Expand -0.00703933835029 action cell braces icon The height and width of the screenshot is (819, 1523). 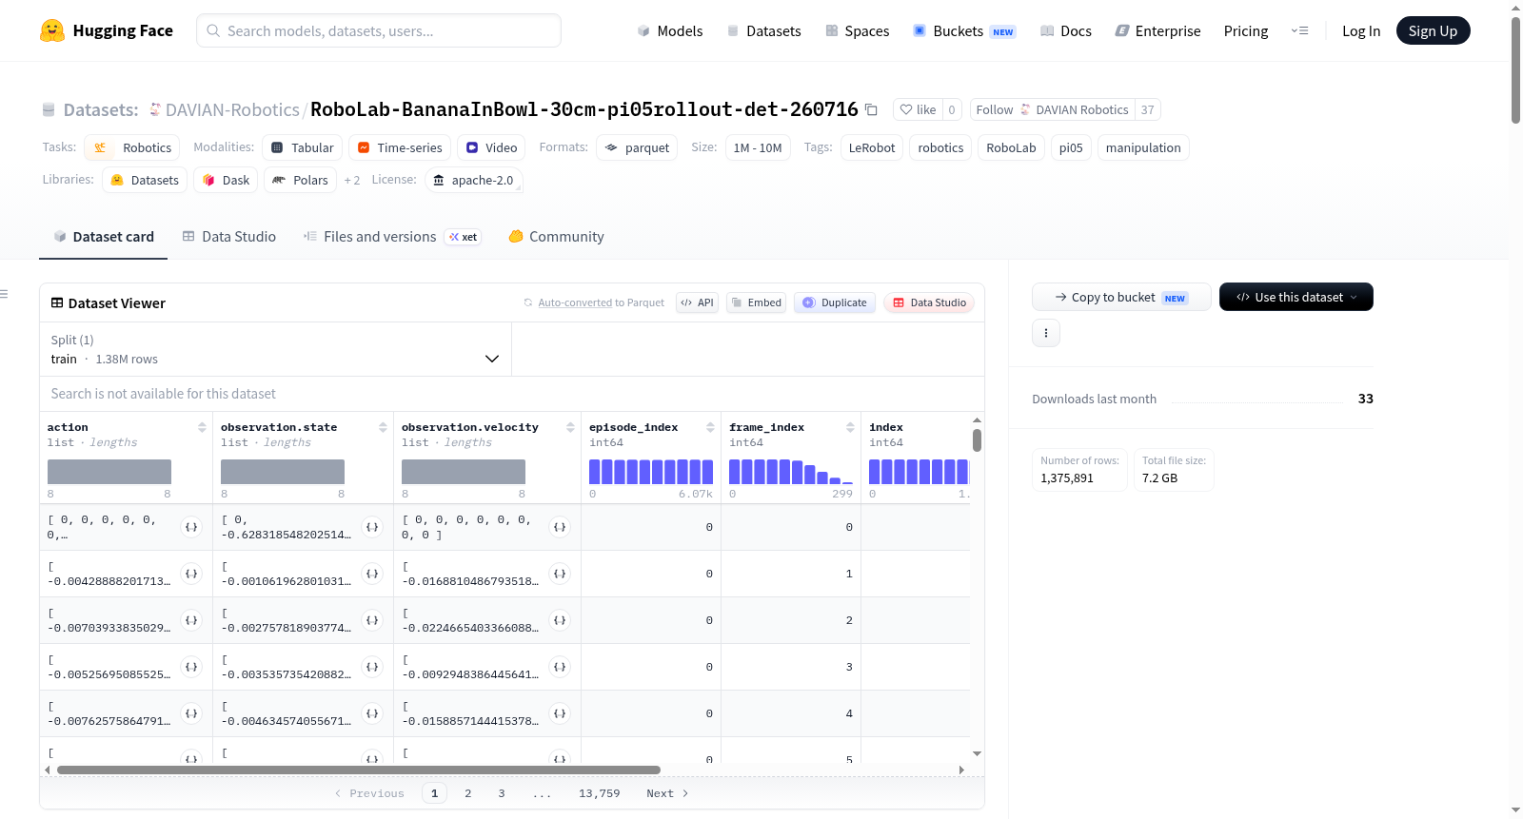pyautogui.click(x=191, y=620)
